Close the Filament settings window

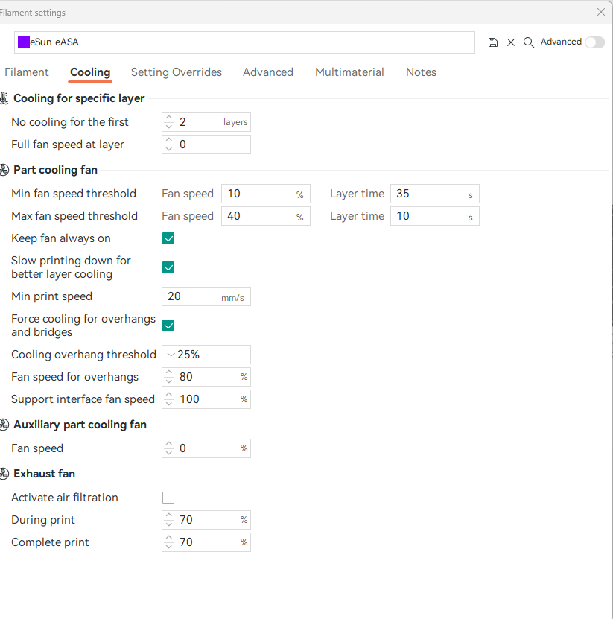point(601,12)
